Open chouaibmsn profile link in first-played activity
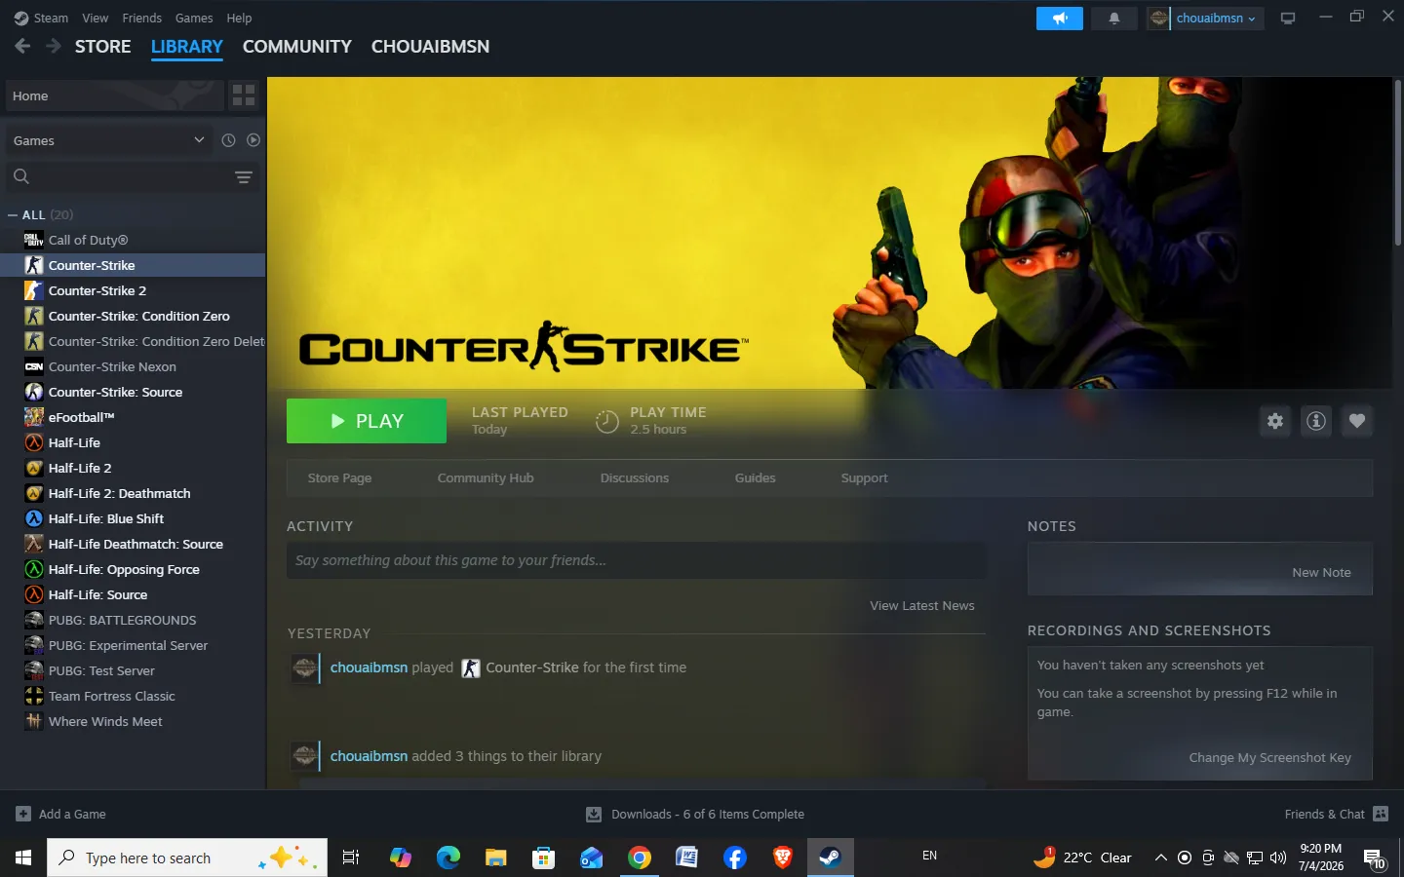This screenshot has height=877, width=1404. point(370,667)
